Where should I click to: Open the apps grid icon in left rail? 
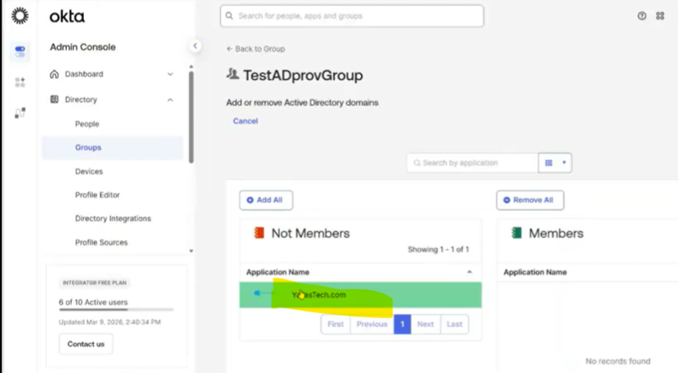tap(20, 82)
